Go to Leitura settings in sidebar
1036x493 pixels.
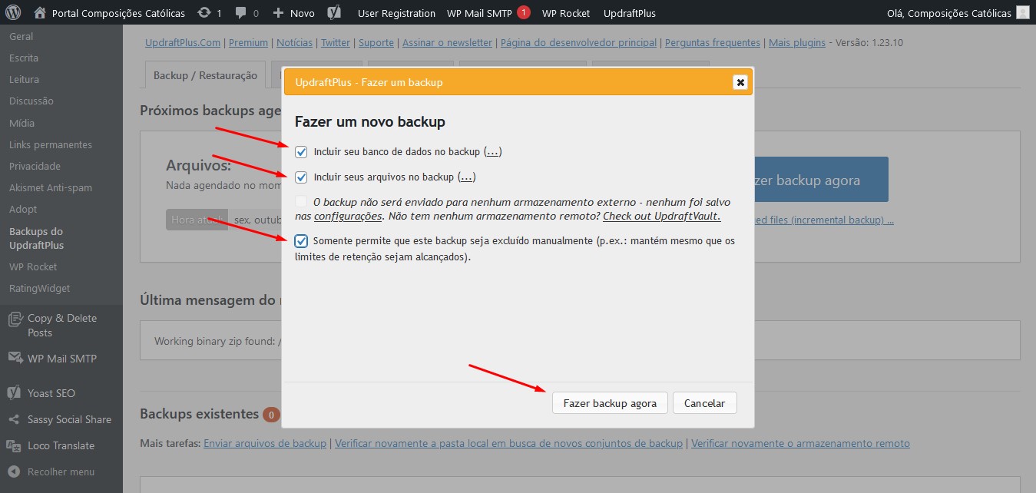tap(24, 79)
